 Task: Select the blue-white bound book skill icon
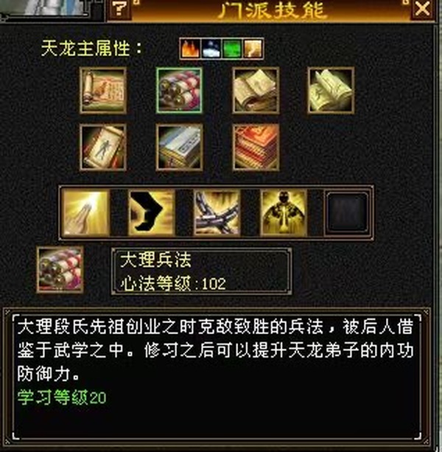point(179,147)
